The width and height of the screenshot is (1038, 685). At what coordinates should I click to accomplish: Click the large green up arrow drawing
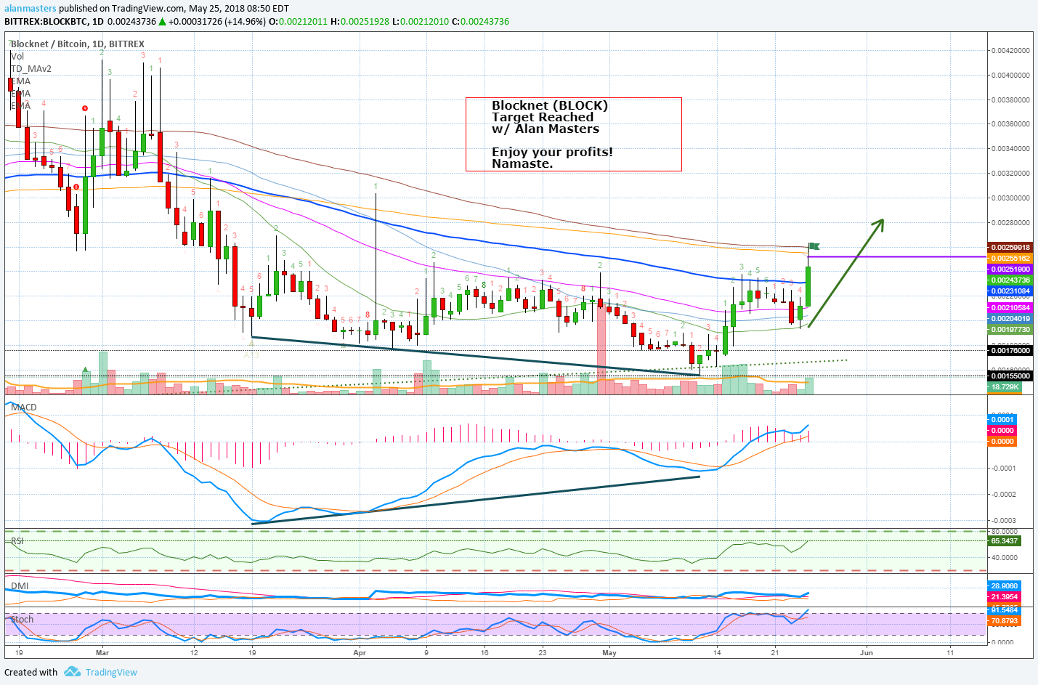pos(846,272)
